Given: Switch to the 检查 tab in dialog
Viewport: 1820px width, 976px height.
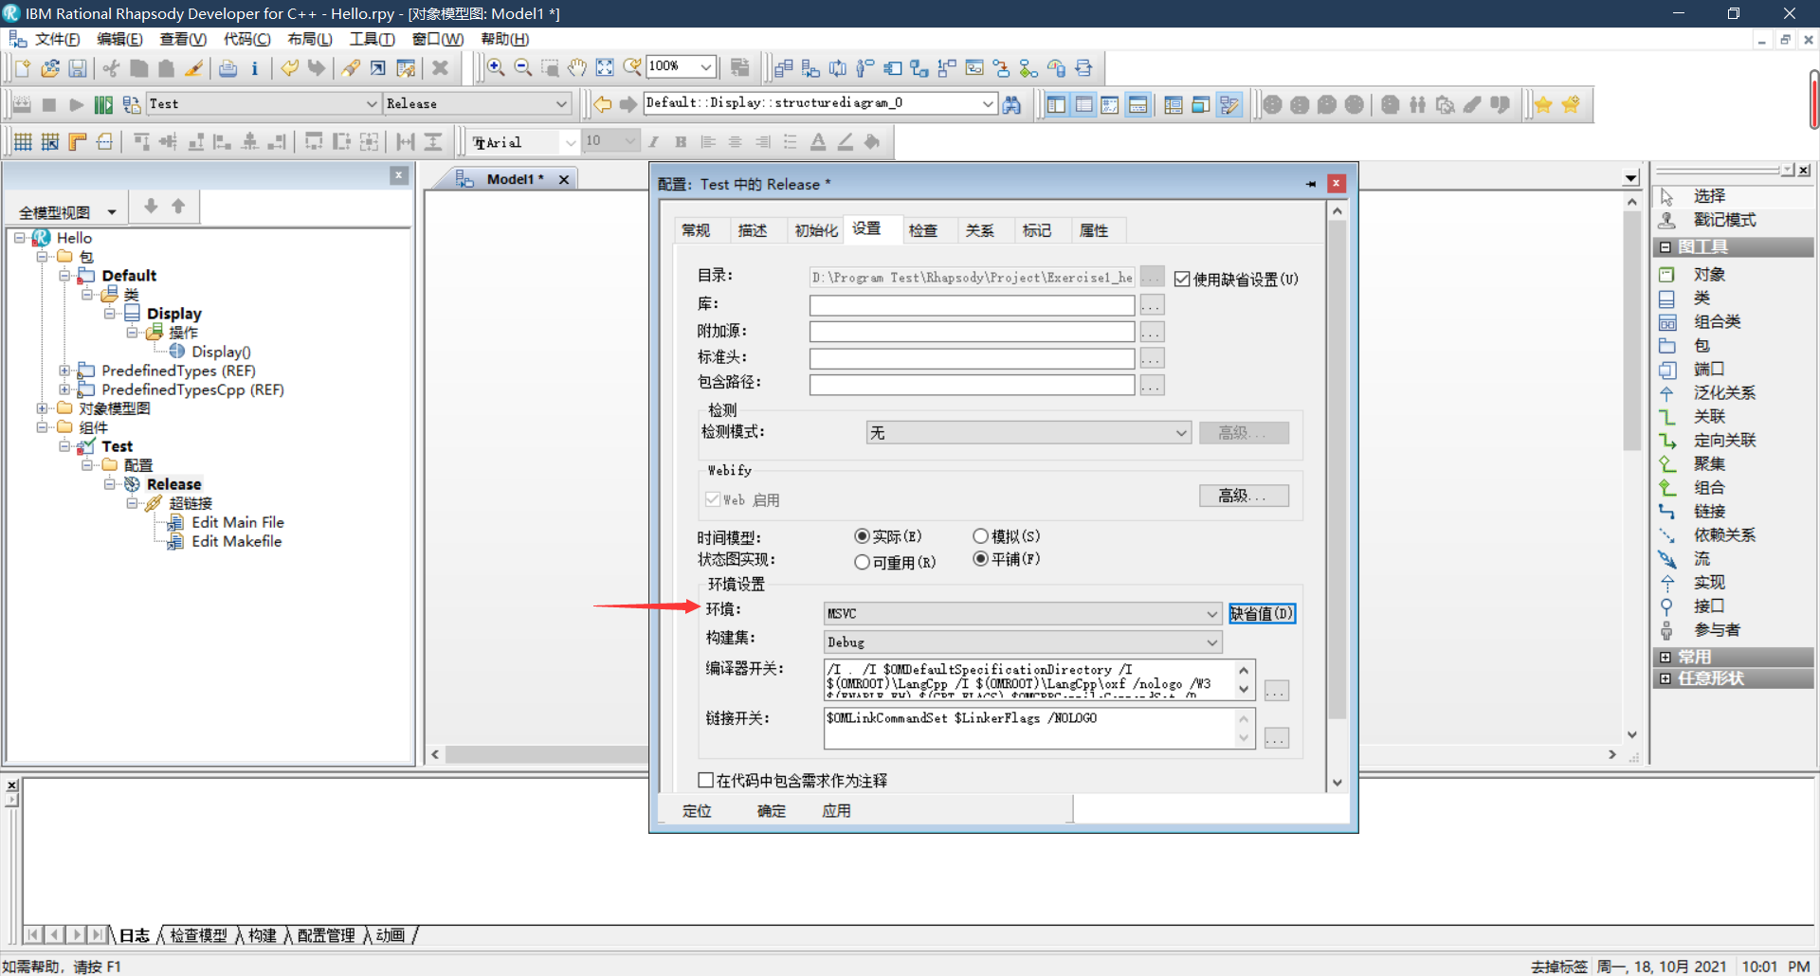Looking at the screenshot, I should coord(924,230).
